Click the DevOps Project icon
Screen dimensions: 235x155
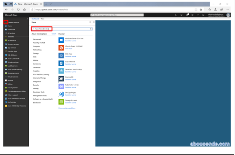(x=61, y=94)
